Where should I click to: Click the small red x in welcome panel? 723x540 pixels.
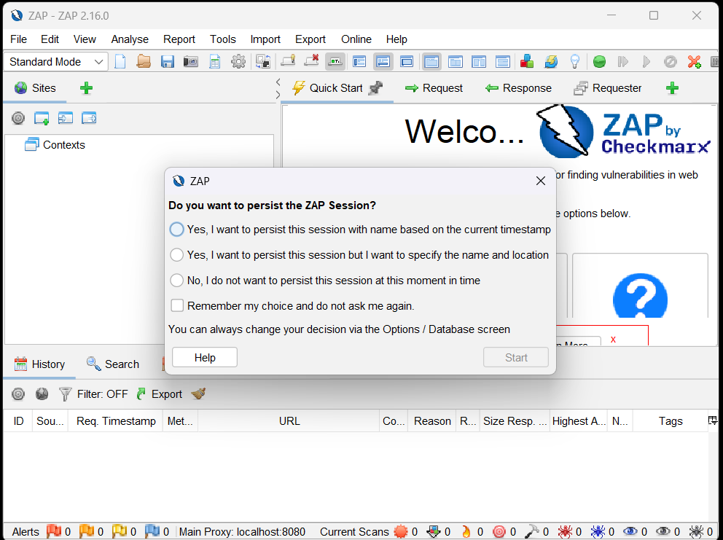613,340
